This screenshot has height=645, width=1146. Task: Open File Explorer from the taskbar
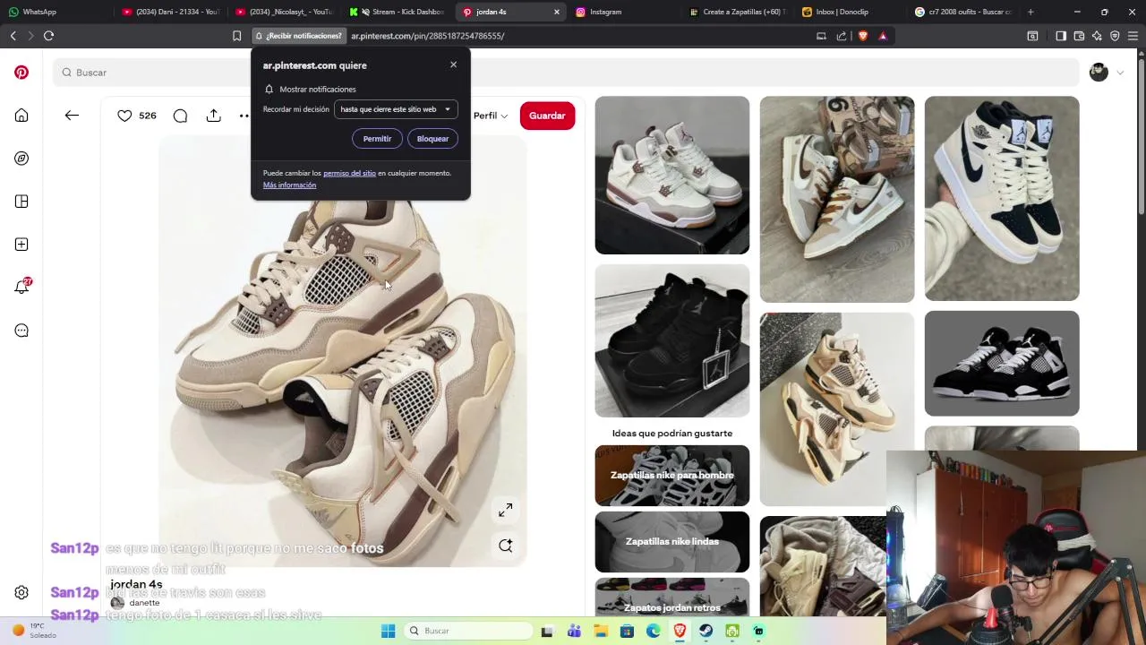tap(600, 631)
